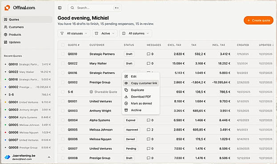Check the box beside Q0004 Alpha Systems

[63, 120]
